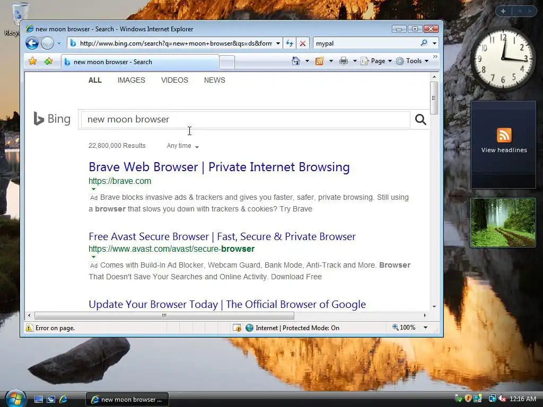Image resolution: width=543 pixels, height=407 pixels.
Task: Expand the Print dropdown arrow
Action: pos(355,61)
